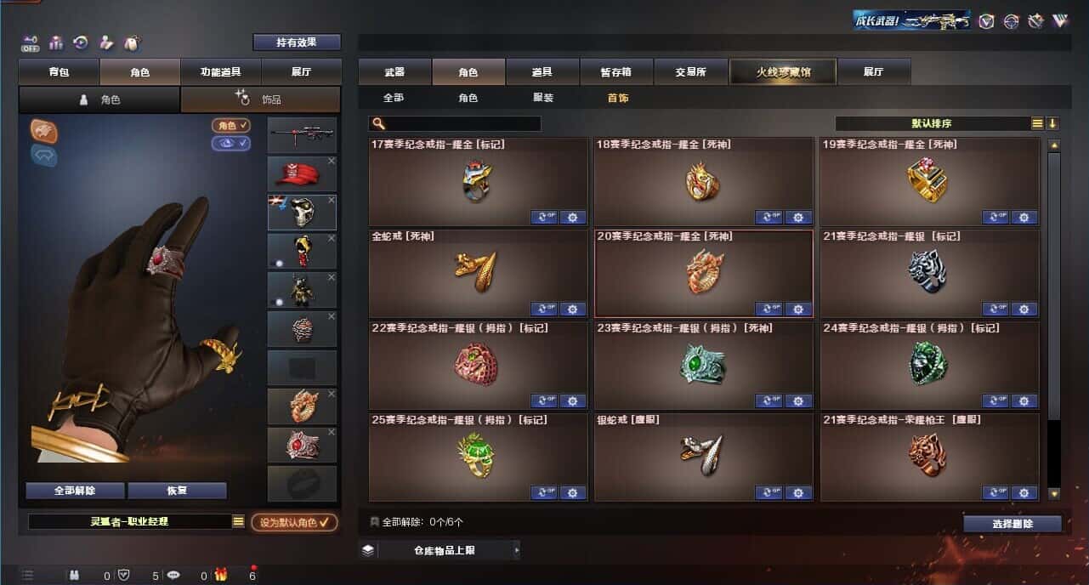Check 设为默认角色 default character option
This screenshot has height=585, width=1089.
294,522
